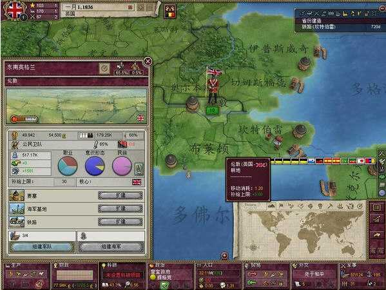Expand the 要塞 fort with its 扩建 button

point(121,195)
